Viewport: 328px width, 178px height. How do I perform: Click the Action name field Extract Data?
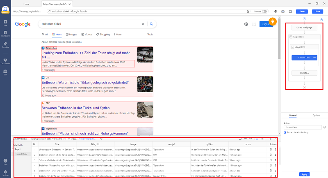point(303,127)
